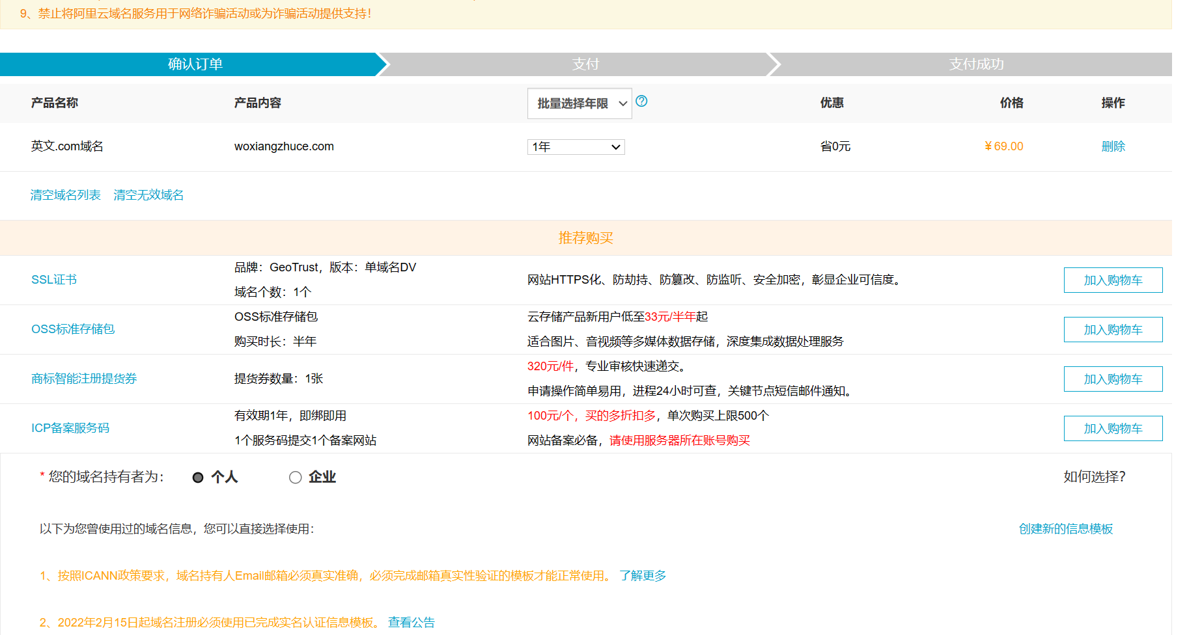Add 商标智能注册提货券 to shopping cart
Image resolution: width=1202 pixels, height=635 pixels.
[1113, 379]
